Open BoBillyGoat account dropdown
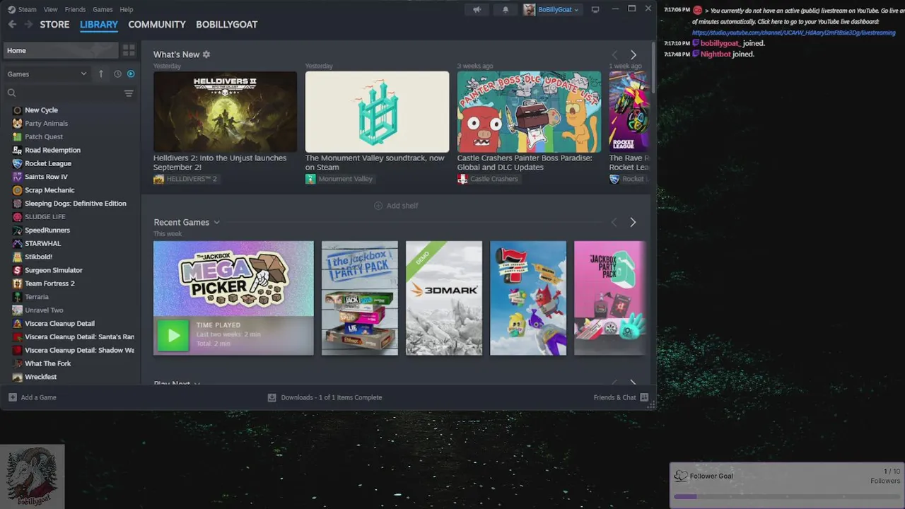905x509 pixels. tap(558, 9)
